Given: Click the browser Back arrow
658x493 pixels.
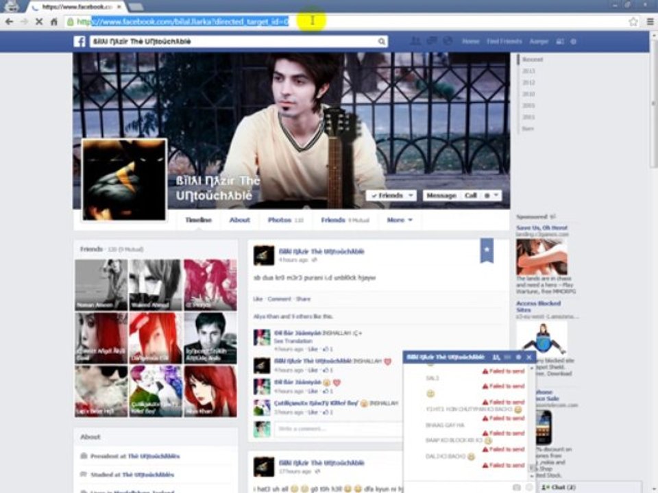Looking at the screenshot, I should click(x=9, y=21).
